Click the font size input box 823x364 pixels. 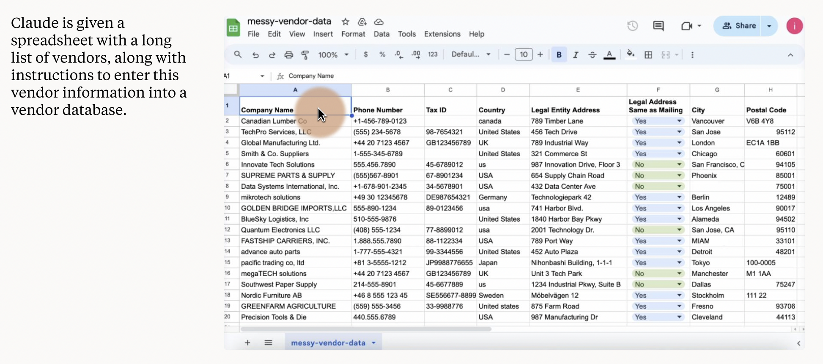click(x=523, y=54)
